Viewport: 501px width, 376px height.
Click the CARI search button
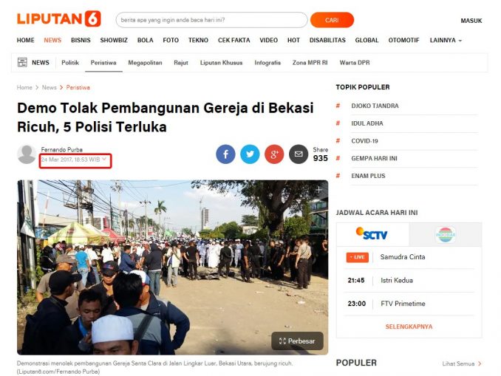[x=332, y=20]
